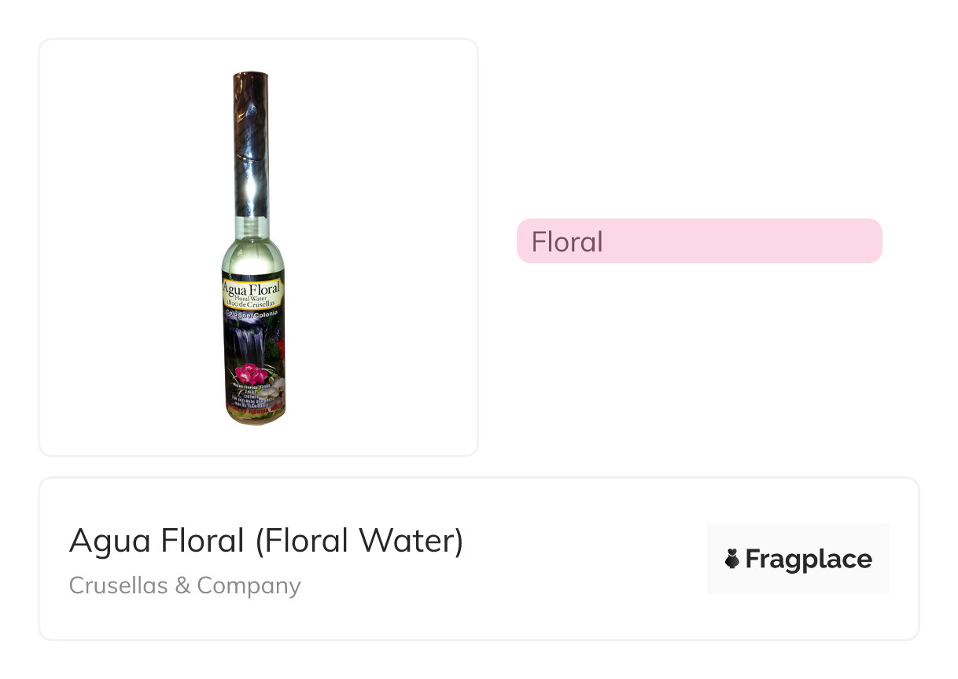The width and height of the screenshot is (958, 679).
Task: Click the Fragplace wordmark text
Action: coord(808,560)
